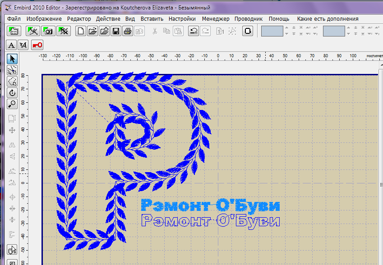The width and height of the screenshot is (383, 265).
Task: Open the Настройки menu
Action: point(182,19)
